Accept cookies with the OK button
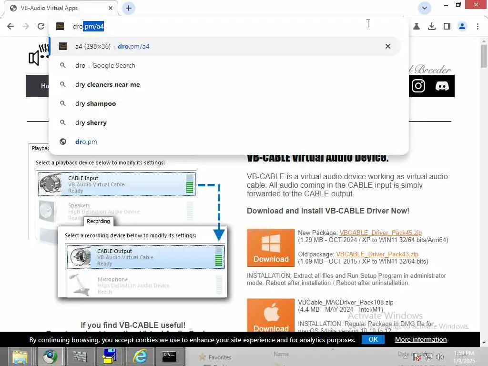 tap(373, 339)
